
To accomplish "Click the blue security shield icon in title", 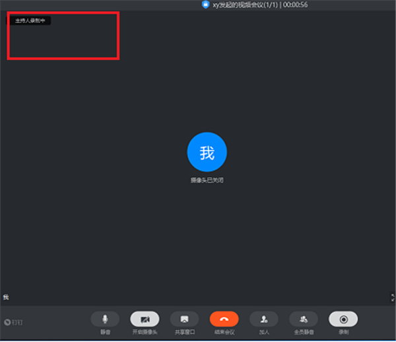I will (205, 5).
